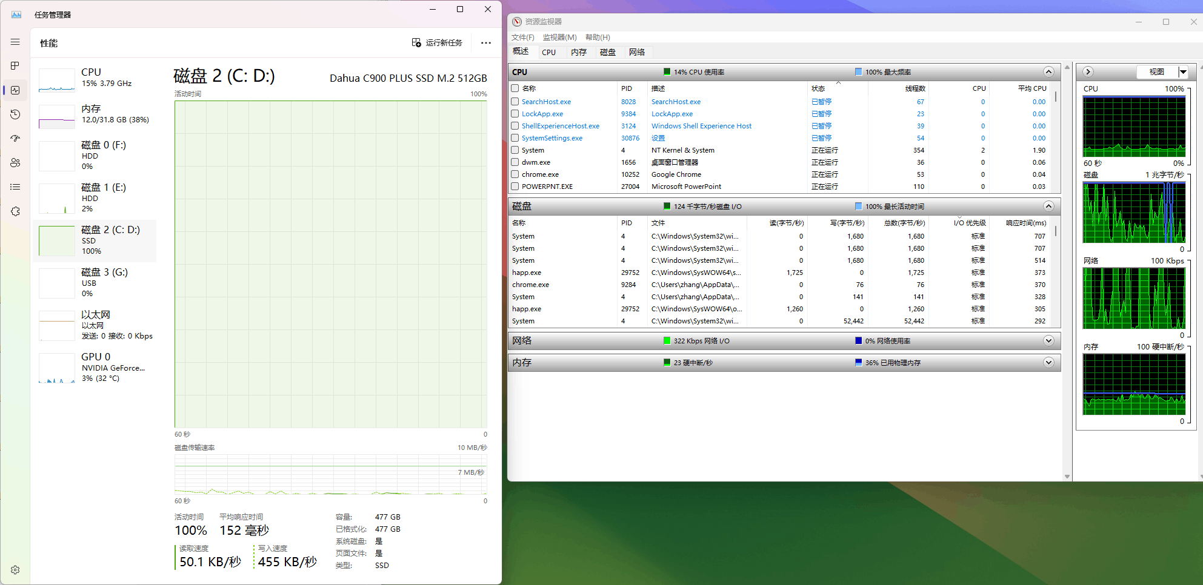Click the blue 已用物理内存 legend swatch
The height and width of the screenshot is (585, 1203).
click(858, 362)
